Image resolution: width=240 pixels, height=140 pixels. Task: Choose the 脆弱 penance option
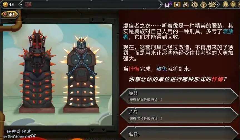(179, 96)
